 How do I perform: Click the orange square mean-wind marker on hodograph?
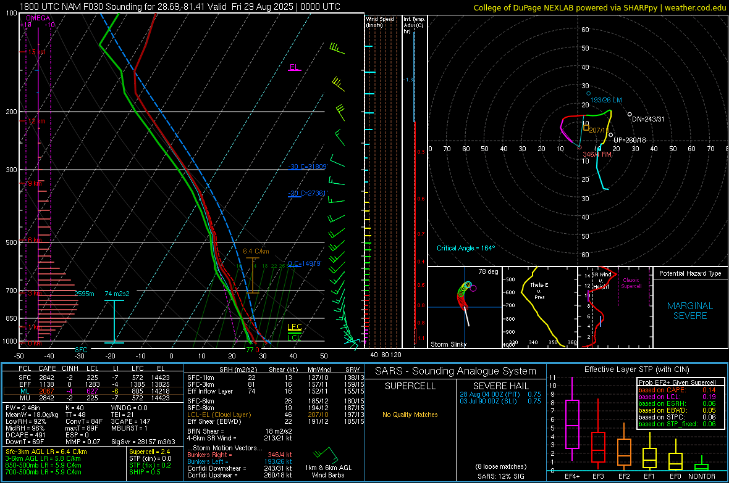[x=586, y=128]
